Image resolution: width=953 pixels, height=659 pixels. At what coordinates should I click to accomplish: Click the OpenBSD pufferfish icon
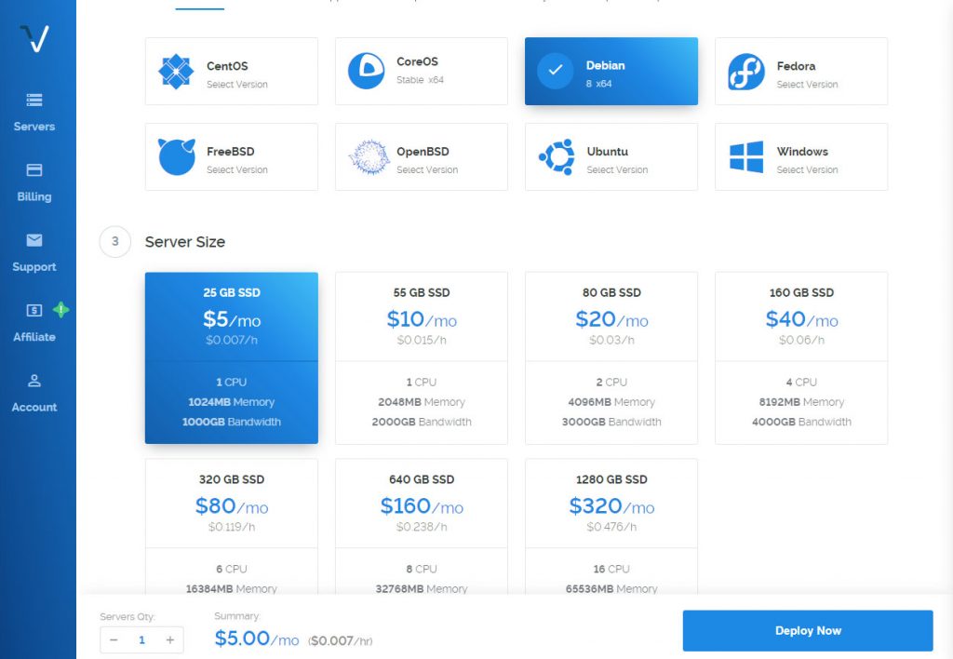click(x=369, y=157)
